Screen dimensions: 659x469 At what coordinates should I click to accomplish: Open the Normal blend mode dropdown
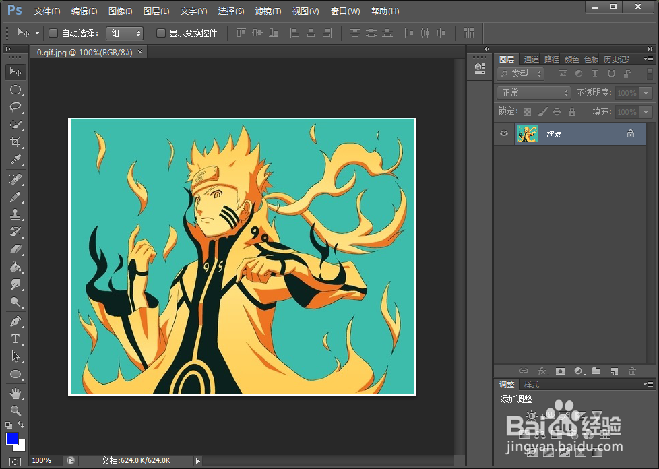(x=534, y=92)
